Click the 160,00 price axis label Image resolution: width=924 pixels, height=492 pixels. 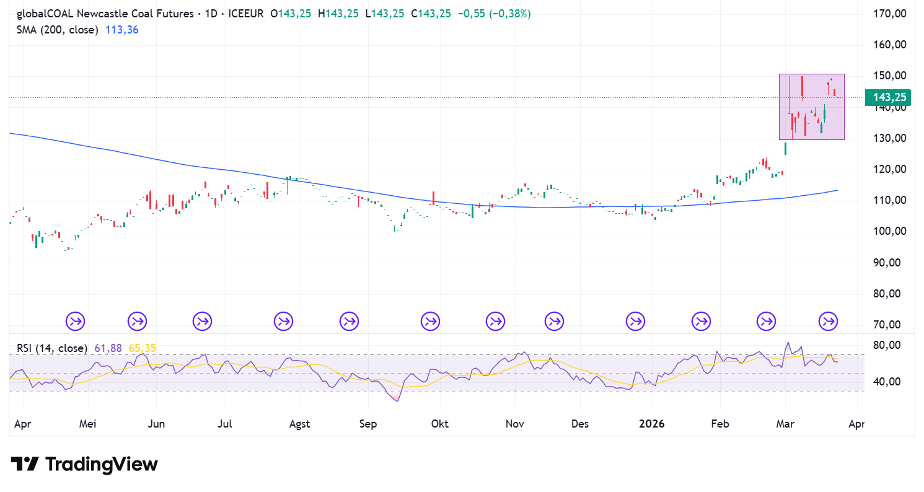(889, 45)
